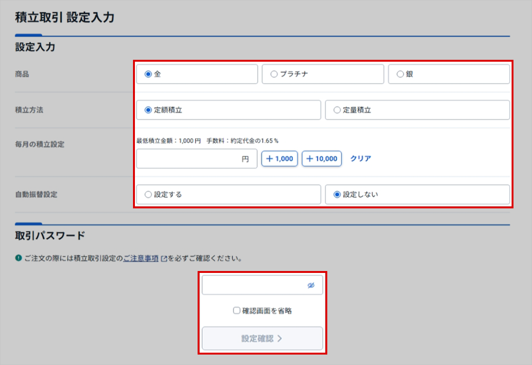
Task: Open the ご注意事項 link
Action: click(x=141, y=259)
